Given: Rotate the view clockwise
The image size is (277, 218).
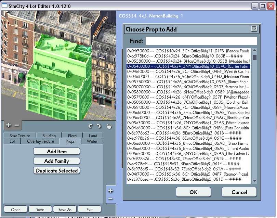Looking at the screenshot, I should pos(99,126).
